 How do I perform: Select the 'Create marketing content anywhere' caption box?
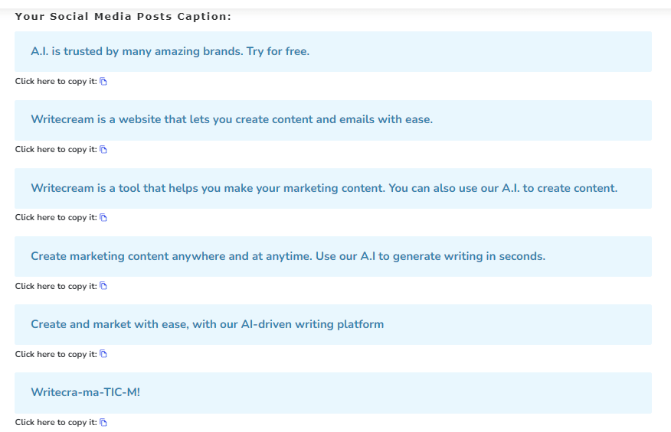(333, 256)
